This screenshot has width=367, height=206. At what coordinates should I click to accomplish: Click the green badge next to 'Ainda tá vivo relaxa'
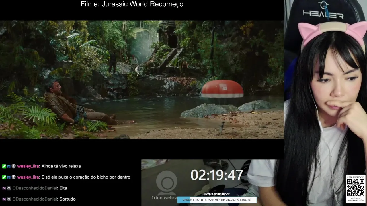tap(4, 166)
